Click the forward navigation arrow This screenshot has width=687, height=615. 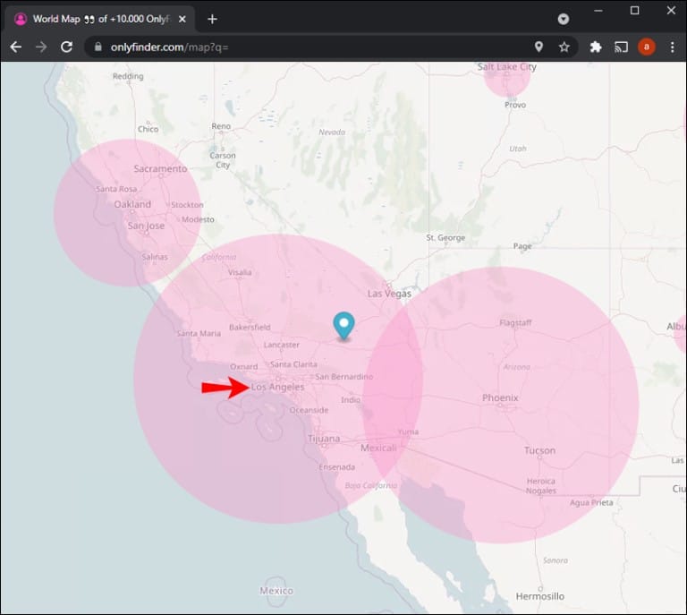click(41, 47)
